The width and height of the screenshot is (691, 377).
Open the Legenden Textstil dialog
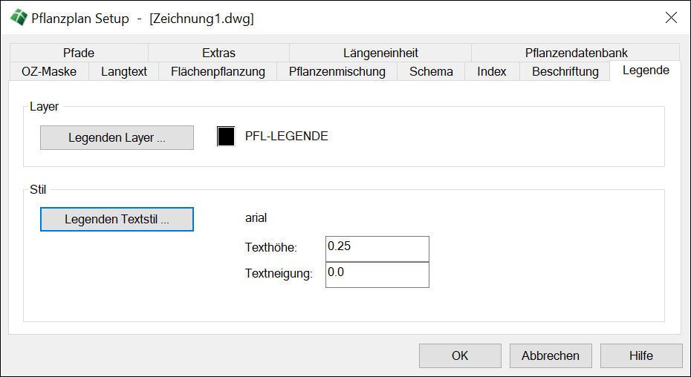point(117,220)
